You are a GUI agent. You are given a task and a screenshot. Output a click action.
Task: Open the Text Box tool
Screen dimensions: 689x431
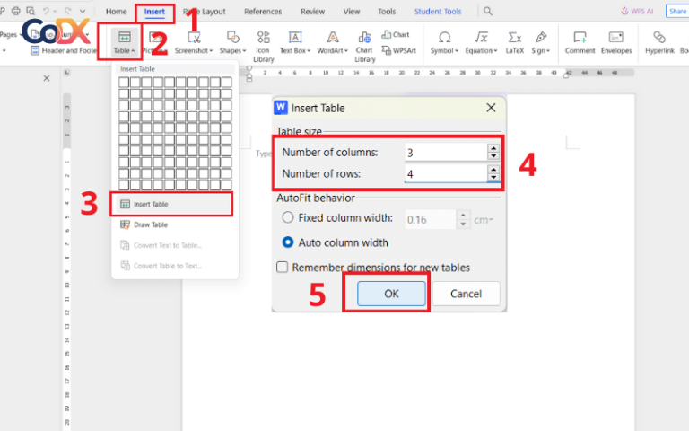pos(293,42)
